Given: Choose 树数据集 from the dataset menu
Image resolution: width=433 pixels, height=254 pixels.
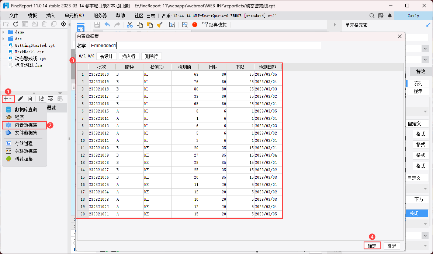Looking at the screenshot, I should point(24,159).
